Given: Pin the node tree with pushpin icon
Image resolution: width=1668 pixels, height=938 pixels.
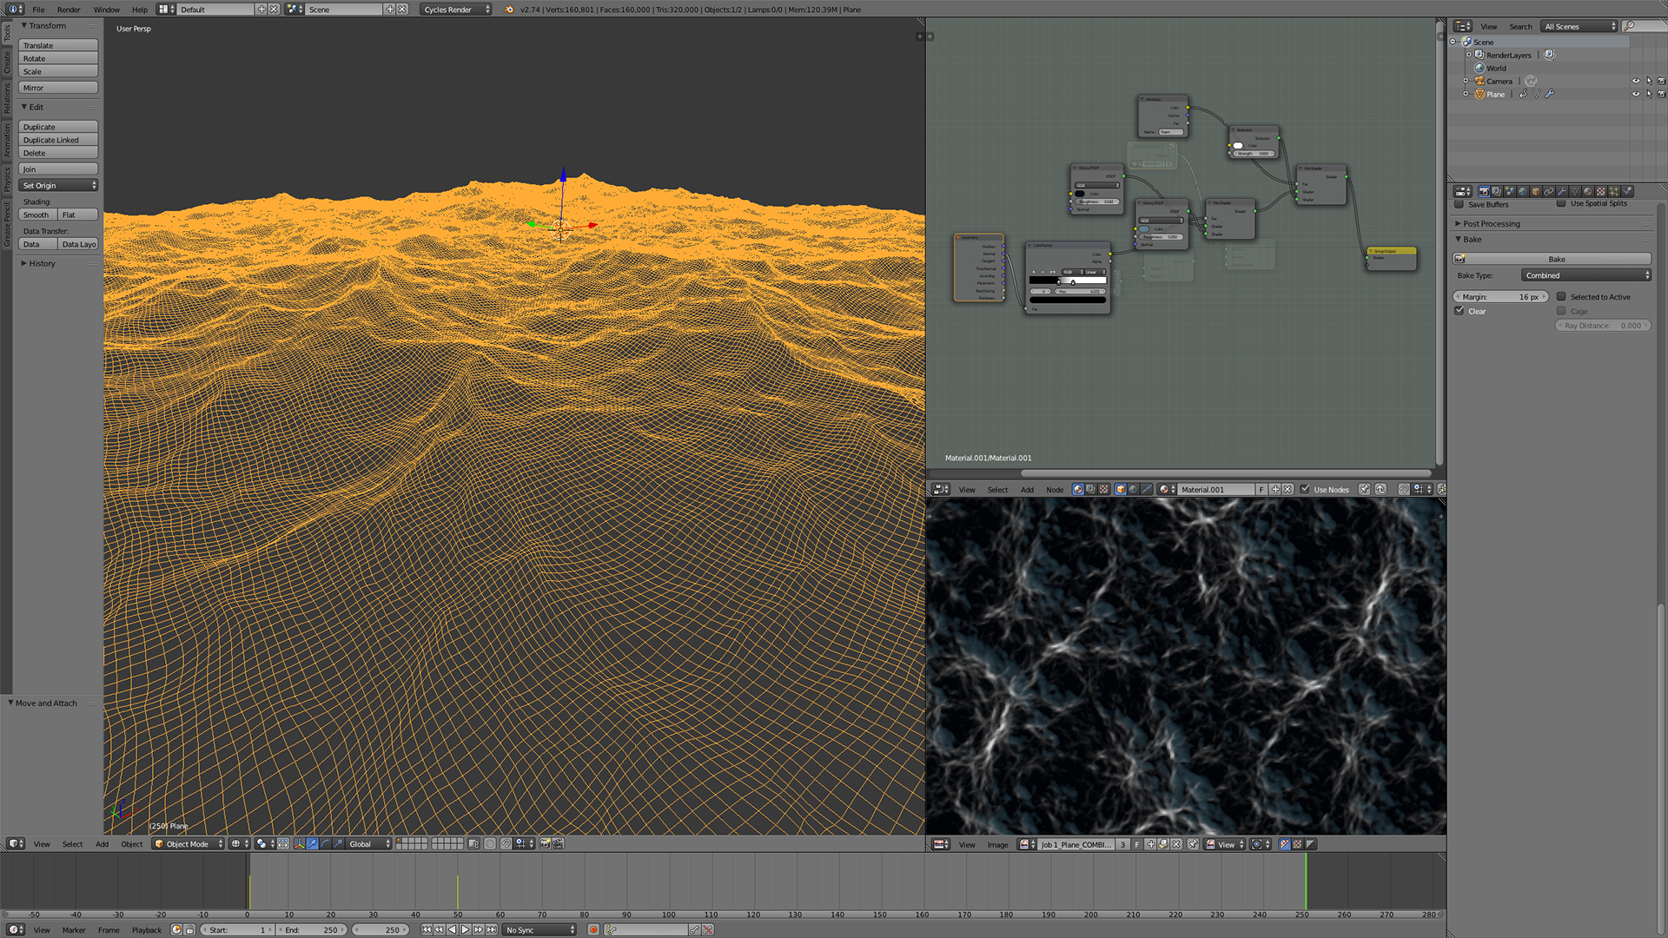Looking at the screenshot, I should click(x=1364, y=490).
